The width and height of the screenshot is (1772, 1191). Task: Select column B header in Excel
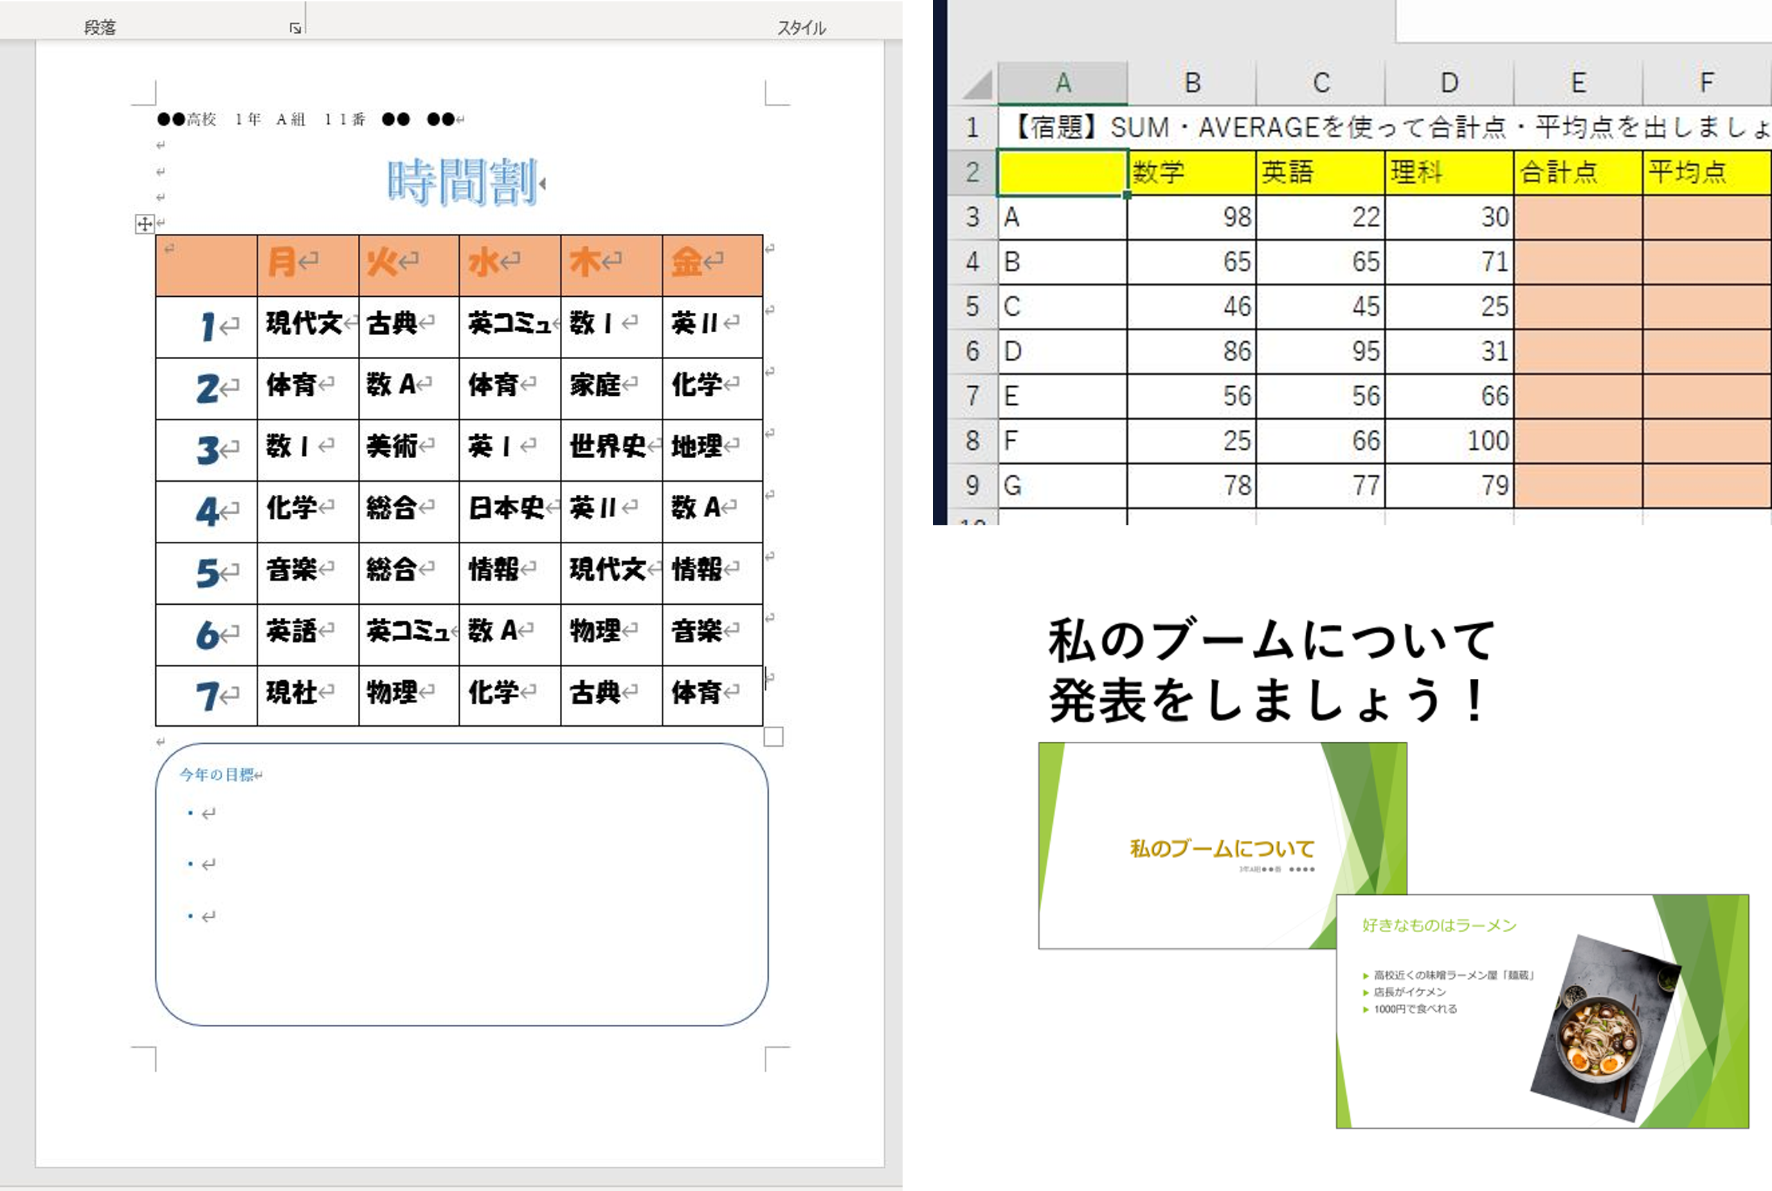(x=1192, y=83)
